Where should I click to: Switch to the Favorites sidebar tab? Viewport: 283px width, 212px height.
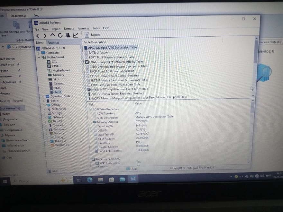53,42
